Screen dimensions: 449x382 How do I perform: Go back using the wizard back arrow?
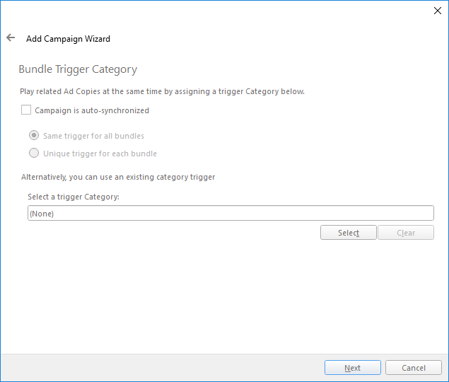[x=11, y=37]
